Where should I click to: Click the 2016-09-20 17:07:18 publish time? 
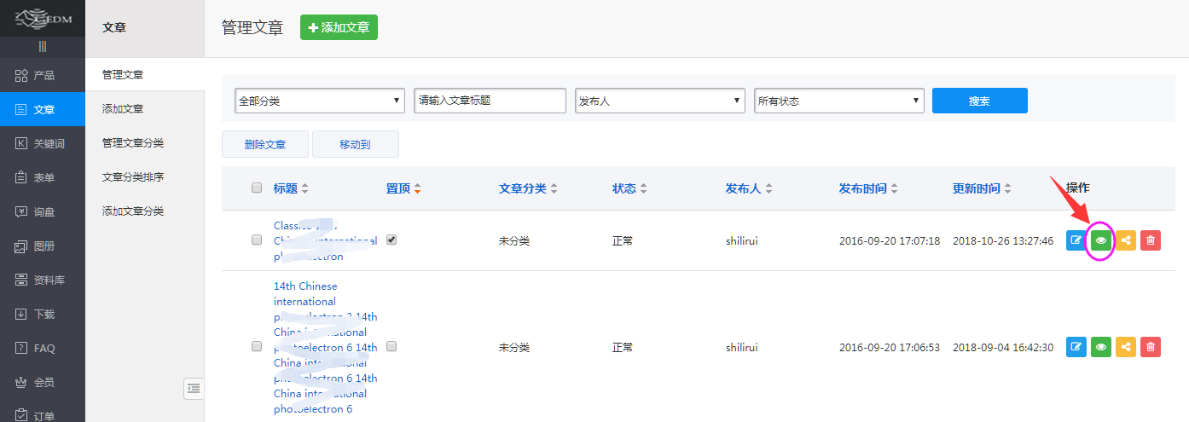point(890,241)
